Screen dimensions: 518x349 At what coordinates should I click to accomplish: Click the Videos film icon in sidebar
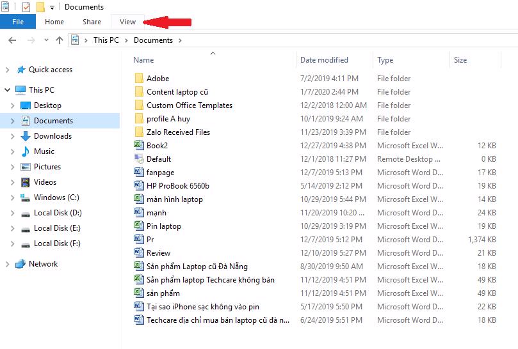[x=26, y=182]
